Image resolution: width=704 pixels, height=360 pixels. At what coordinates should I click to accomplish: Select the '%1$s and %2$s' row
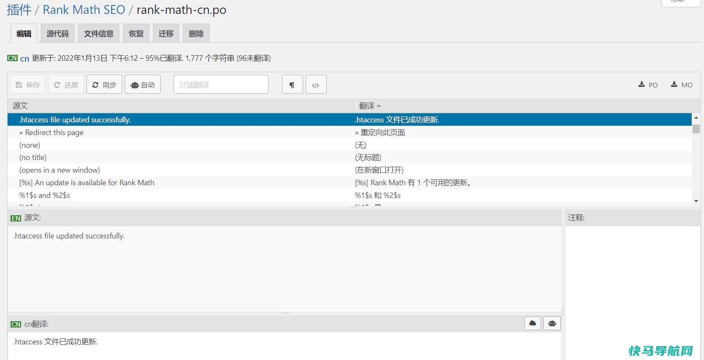349,195
